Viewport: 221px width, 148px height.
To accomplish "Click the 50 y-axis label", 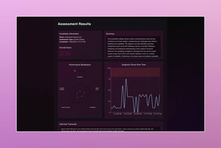I will [x=109, y=90].
